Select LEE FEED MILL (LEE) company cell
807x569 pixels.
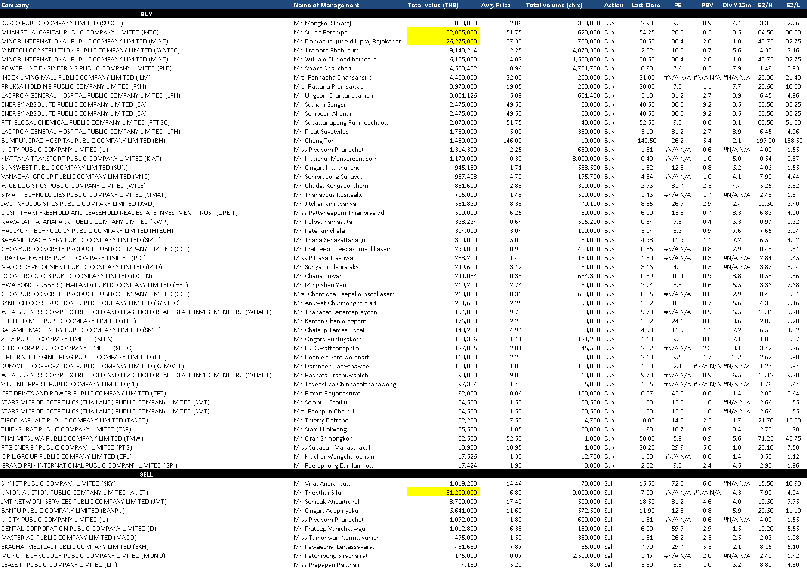pos(68,321)
